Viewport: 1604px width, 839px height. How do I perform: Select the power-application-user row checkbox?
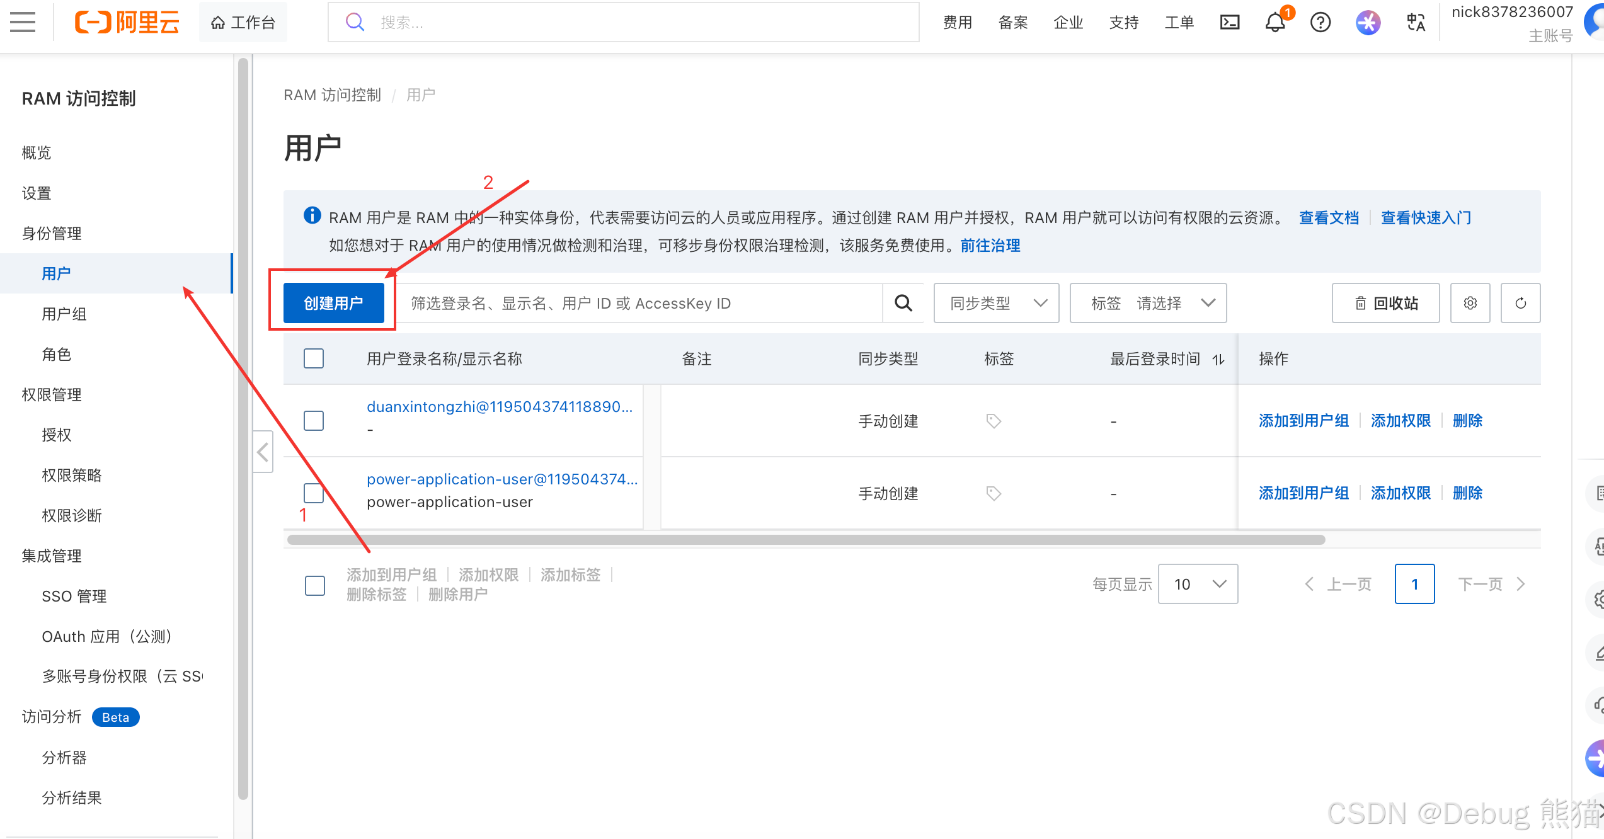click(x=313, y=493)
